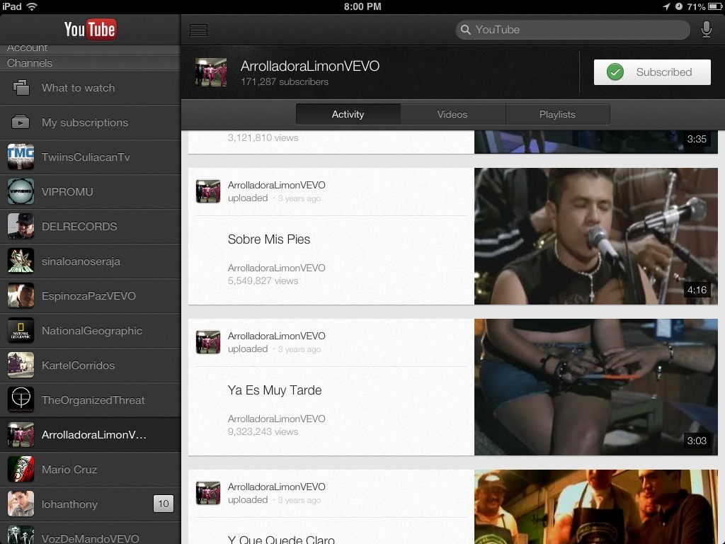Tap the Wi-Fi status icon
This screenshot has width=725, height=544.
pyautogui.click(x=32, y=6)
